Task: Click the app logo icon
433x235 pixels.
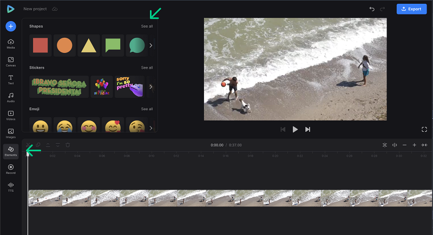Action: (10, 9)
